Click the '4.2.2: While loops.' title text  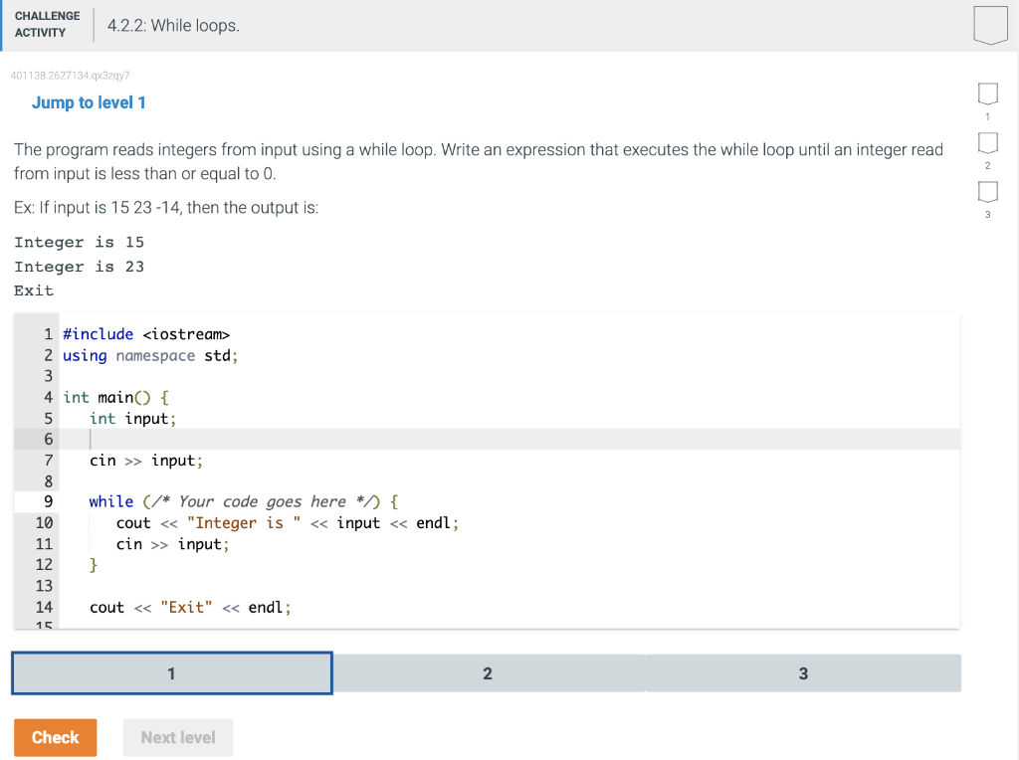173,25
